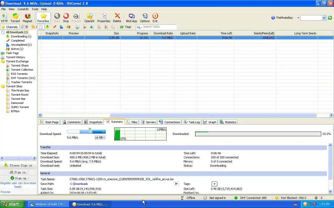Switch to the Task Log tab

192,122
